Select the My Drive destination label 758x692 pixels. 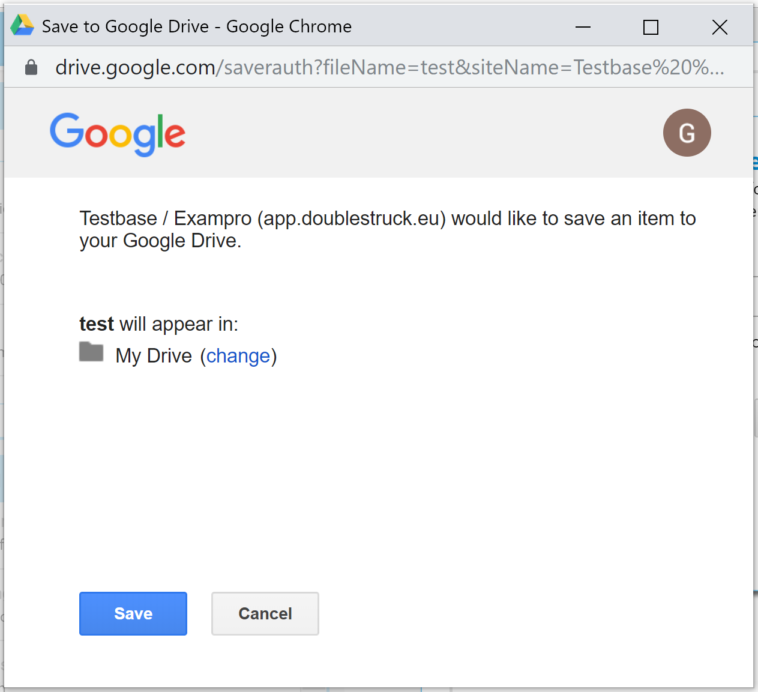tap(154, 356)
